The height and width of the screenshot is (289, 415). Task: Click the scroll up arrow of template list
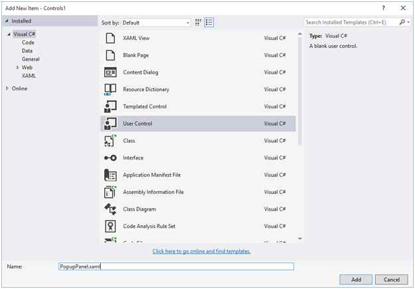pyautogui.click(x=300, y=34)
